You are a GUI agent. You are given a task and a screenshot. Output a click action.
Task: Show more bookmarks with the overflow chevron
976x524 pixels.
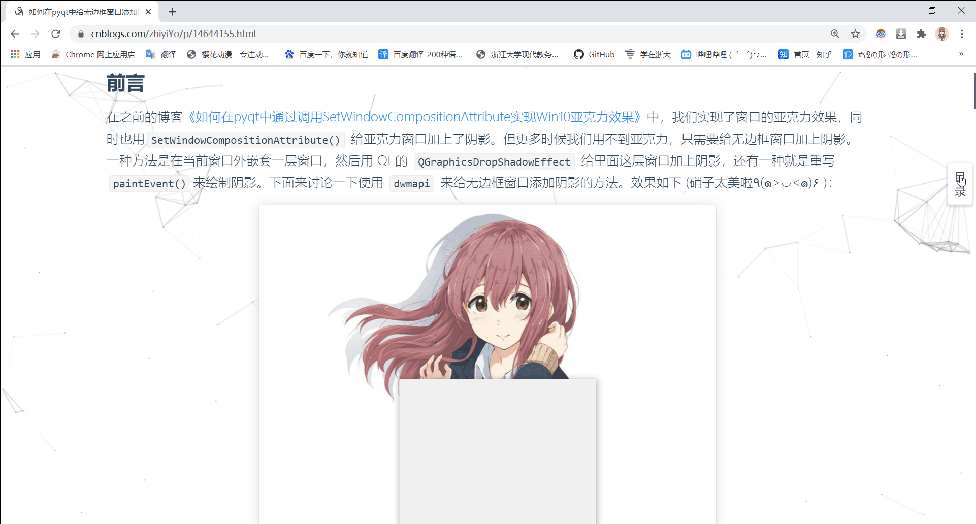pyautogui.click(x=961, y=54)
